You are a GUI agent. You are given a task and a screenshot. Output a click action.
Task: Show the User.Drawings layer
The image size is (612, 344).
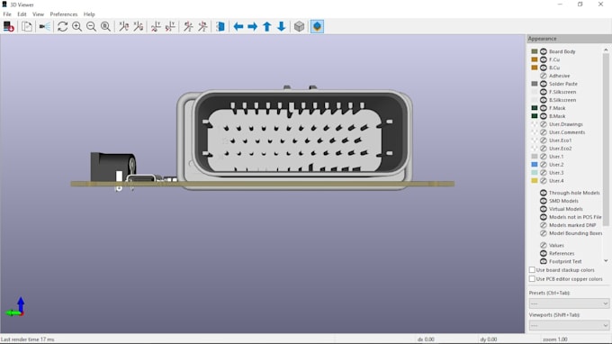(544, 124)
